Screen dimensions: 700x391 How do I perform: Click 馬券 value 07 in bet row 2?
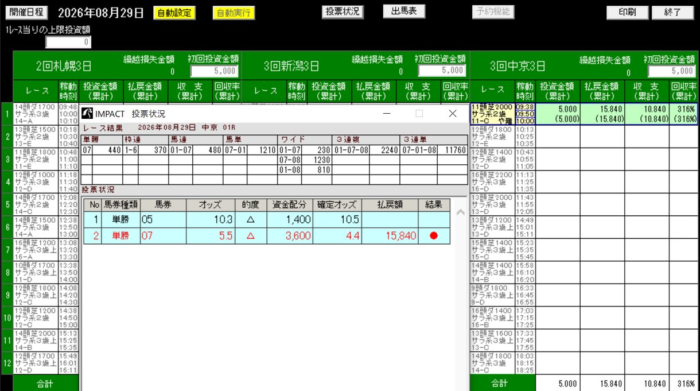click(x=147, y=236)
